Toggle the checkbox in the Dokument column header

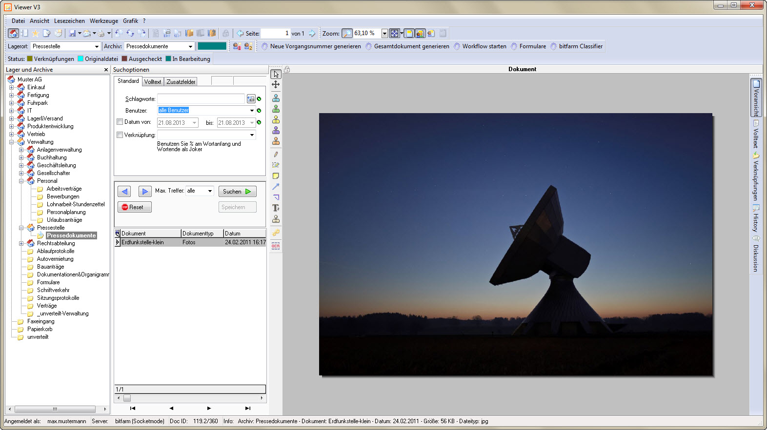tap(118, 233)
